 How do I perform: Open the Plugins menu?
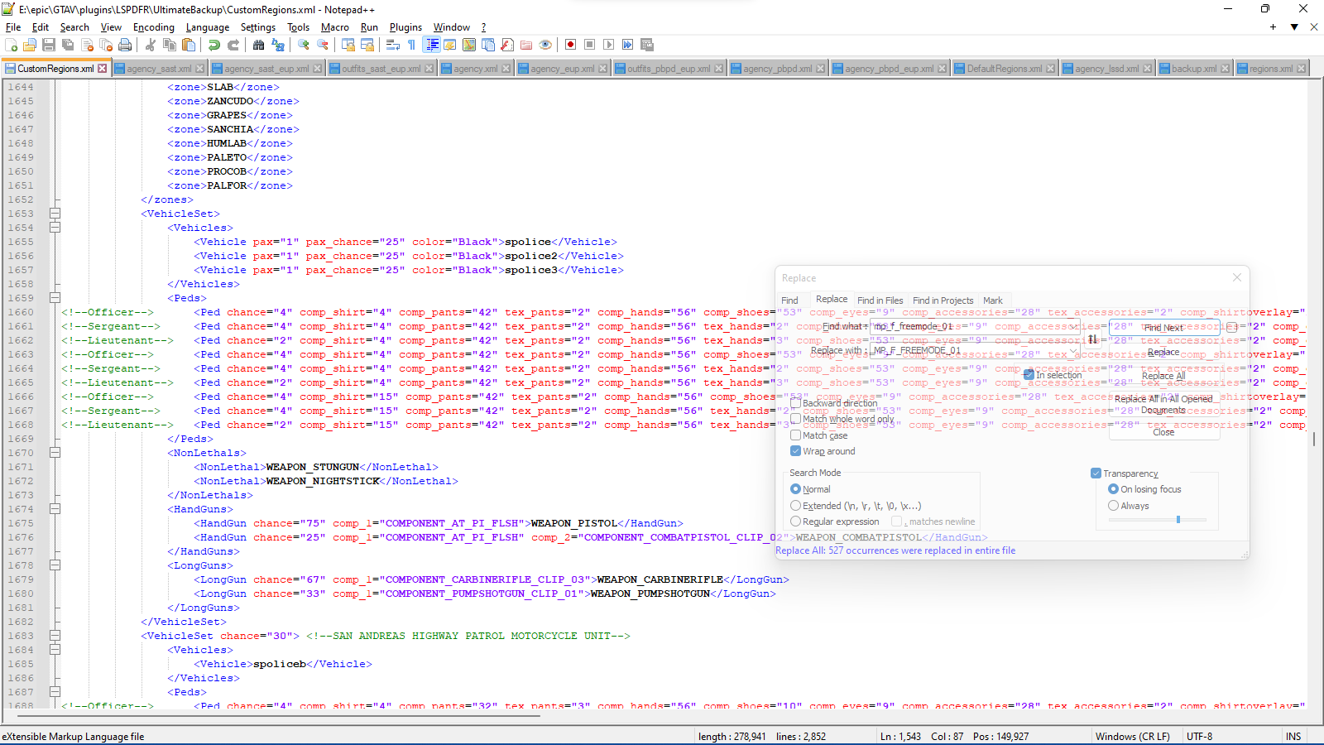tap(405, 27)
